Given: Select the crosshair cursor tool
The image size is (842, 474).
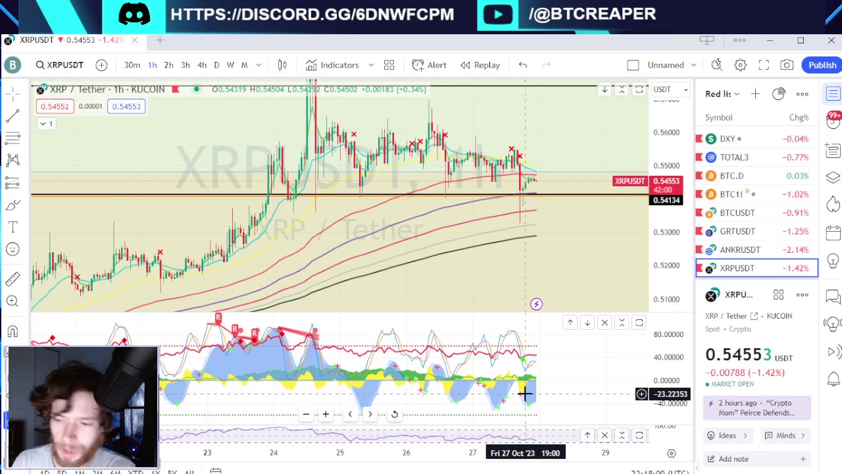Looking at the screenshot, I should (x=12, y=95).
